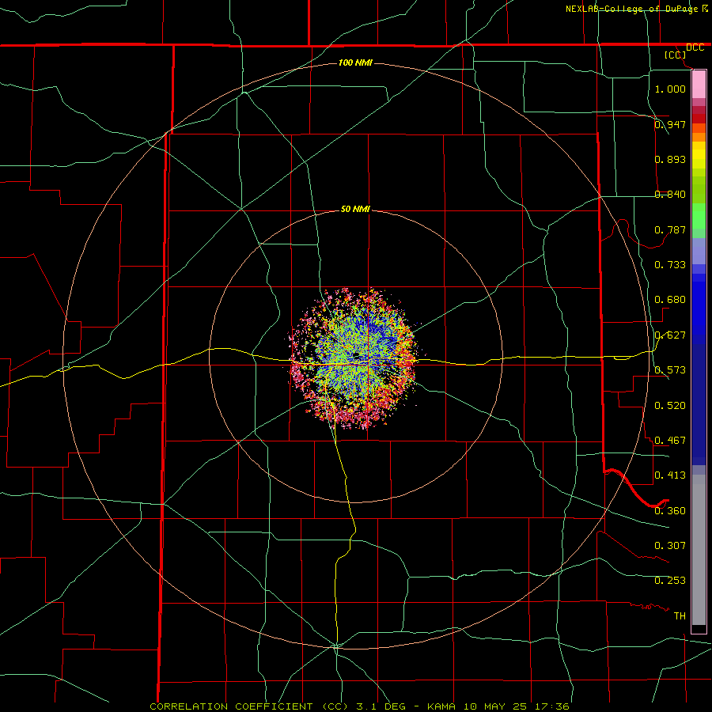
Task: Click the 0.787 legend value
Action: [670, 229]
